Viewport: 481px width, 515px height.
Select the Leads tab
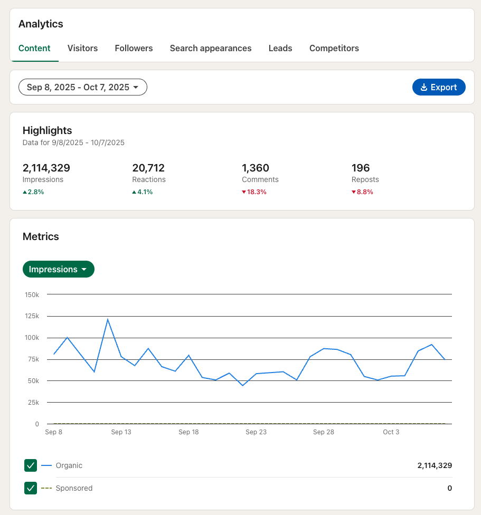[280, 48]
